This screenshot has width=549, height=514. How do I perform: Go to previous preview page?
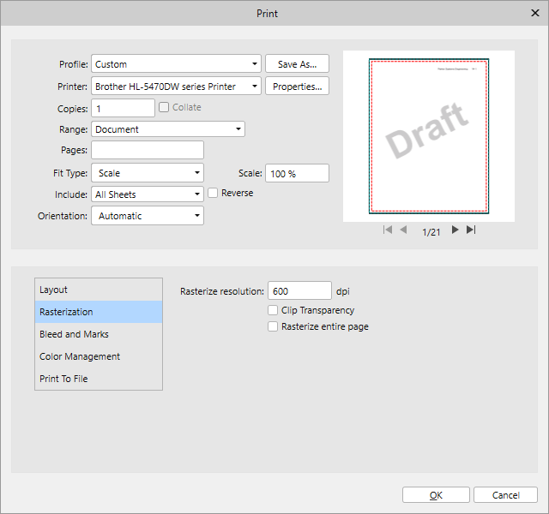click(404, 230)
